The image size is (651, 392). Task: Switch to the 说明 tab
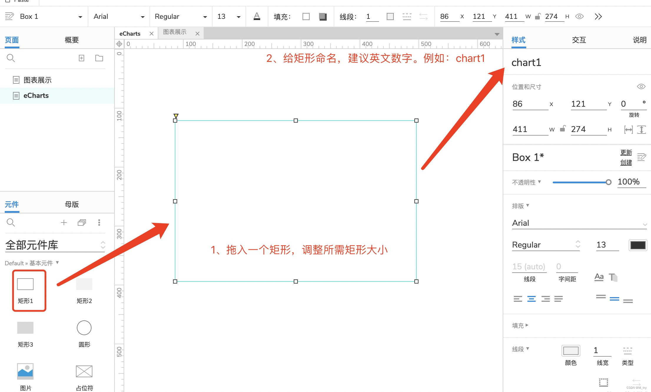[640, 40]
